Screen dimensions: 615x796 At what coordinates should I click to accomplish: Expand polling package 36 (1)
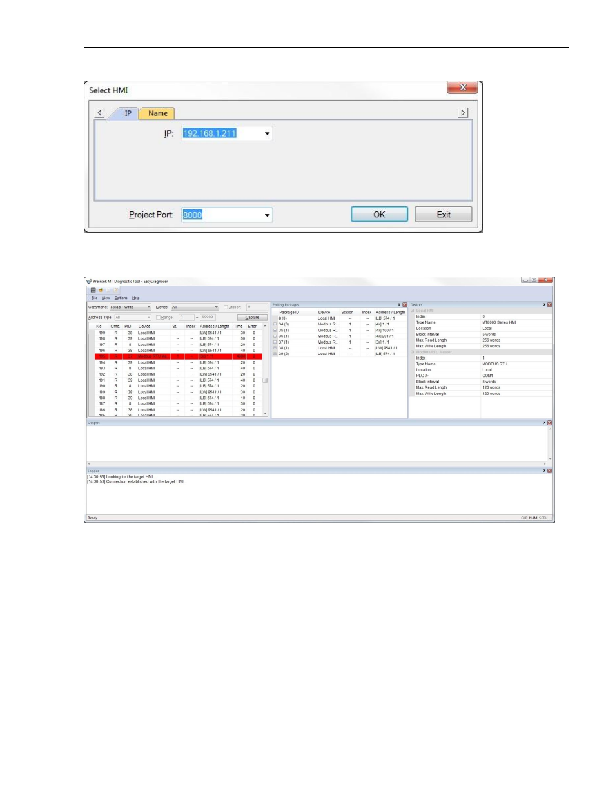click(275, 336)
